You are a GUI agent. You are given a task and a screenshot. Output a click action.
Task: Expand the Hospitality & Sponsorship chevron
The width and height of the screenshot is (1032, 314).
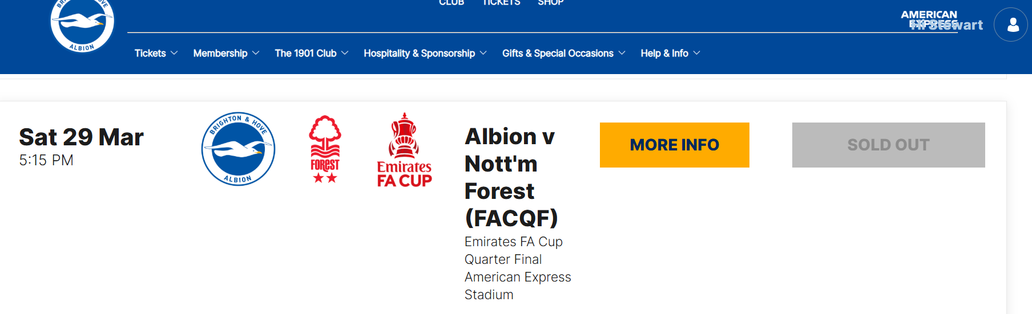click(x=483, y=53)
